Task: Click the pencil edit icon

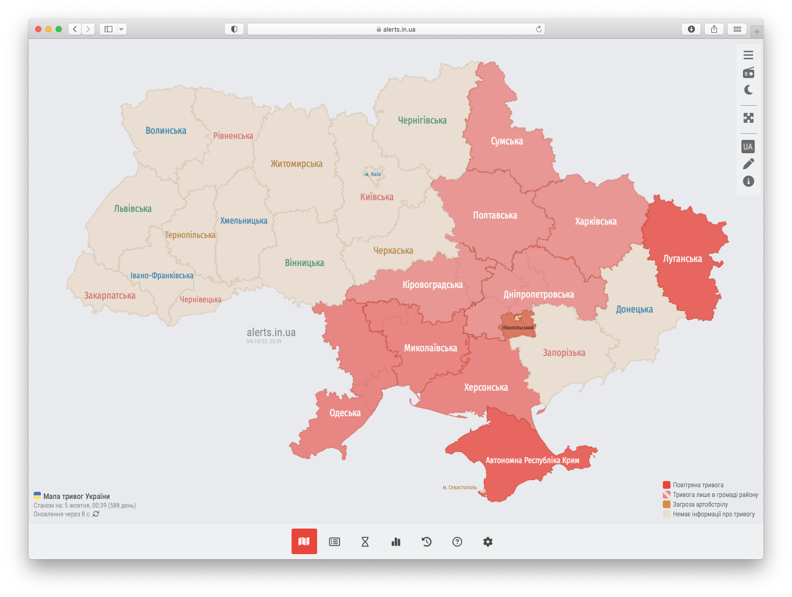Action: [748, 164]
